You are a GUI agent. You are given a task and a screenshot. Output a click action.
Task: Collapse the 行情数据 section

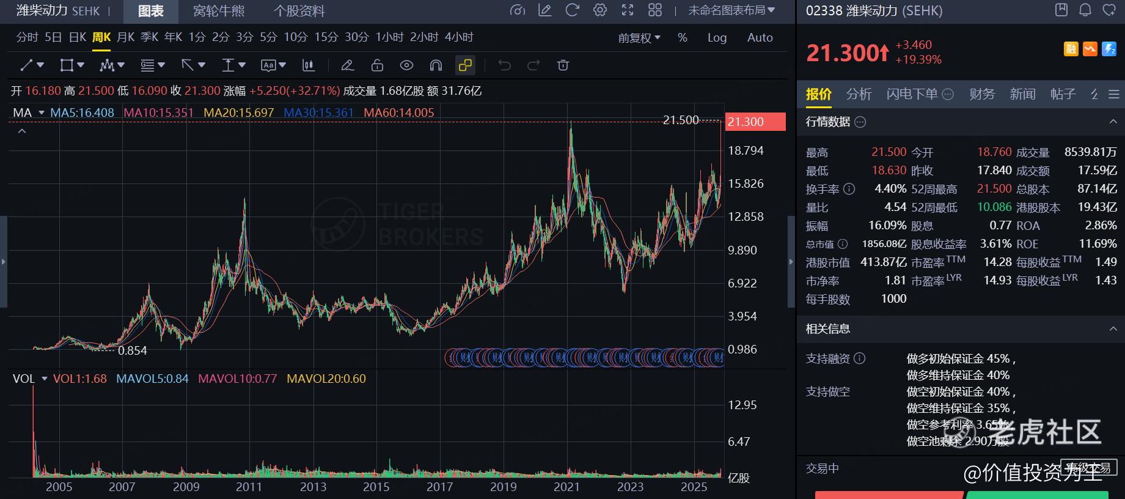1113,122
